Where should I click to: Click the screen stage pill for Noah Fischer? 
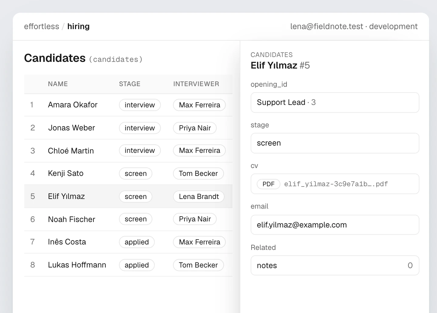point(135,219)
